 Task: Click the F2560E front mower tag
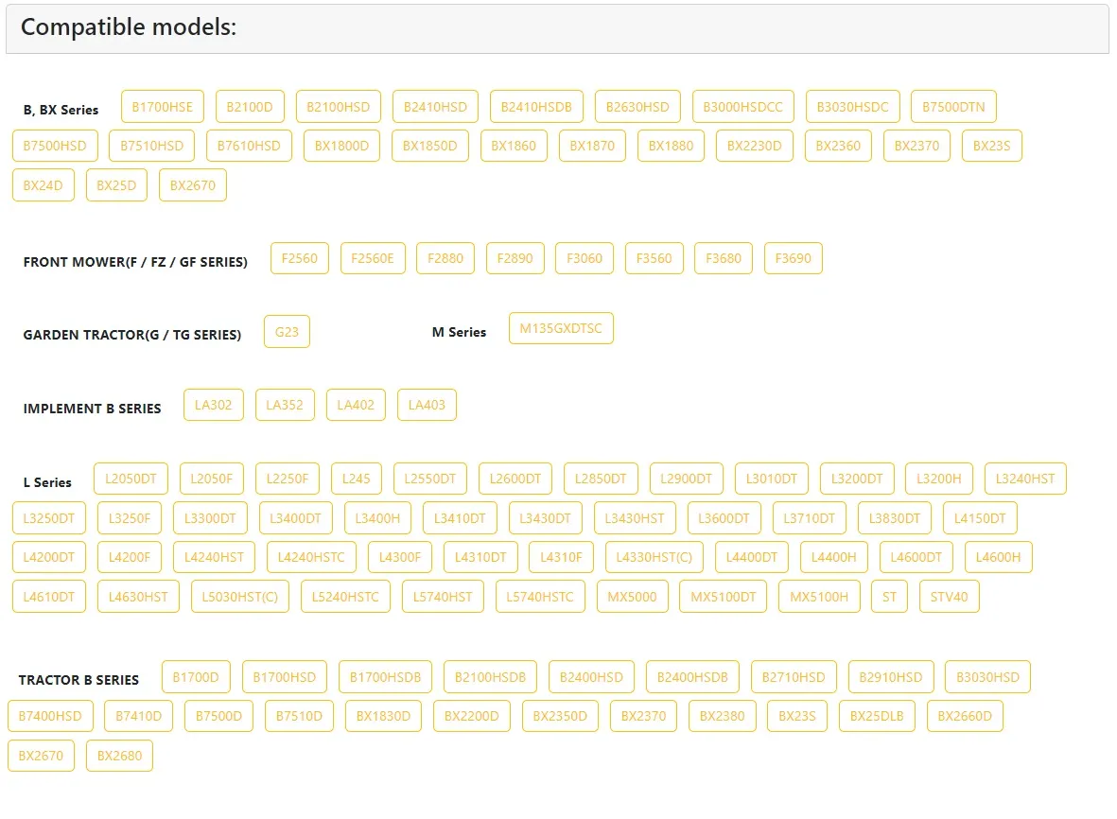click(x=373, y=258)
